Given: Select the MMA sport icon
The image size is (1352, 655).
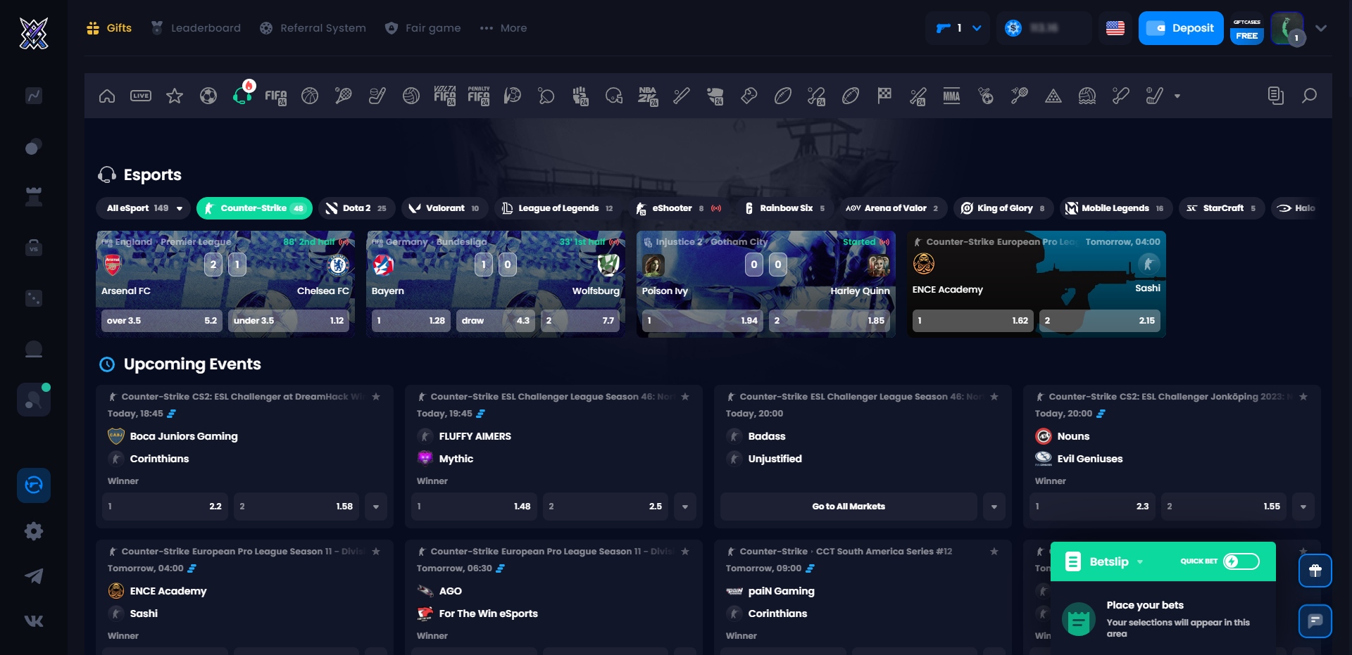Looking at the screenshot, I should (952, 96).
